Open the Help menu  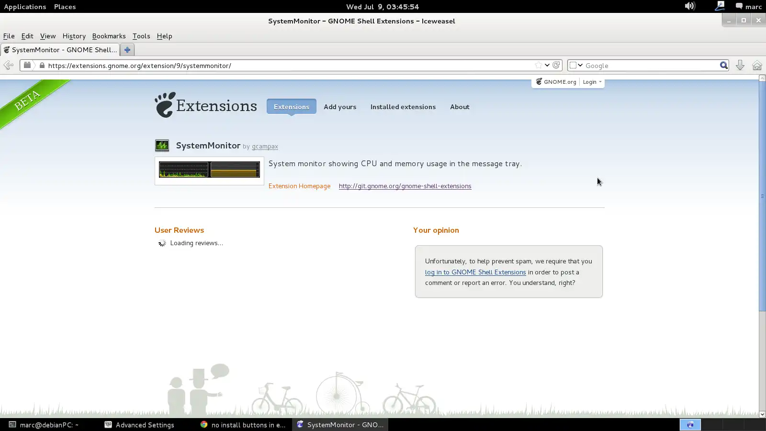click(164, 36)
